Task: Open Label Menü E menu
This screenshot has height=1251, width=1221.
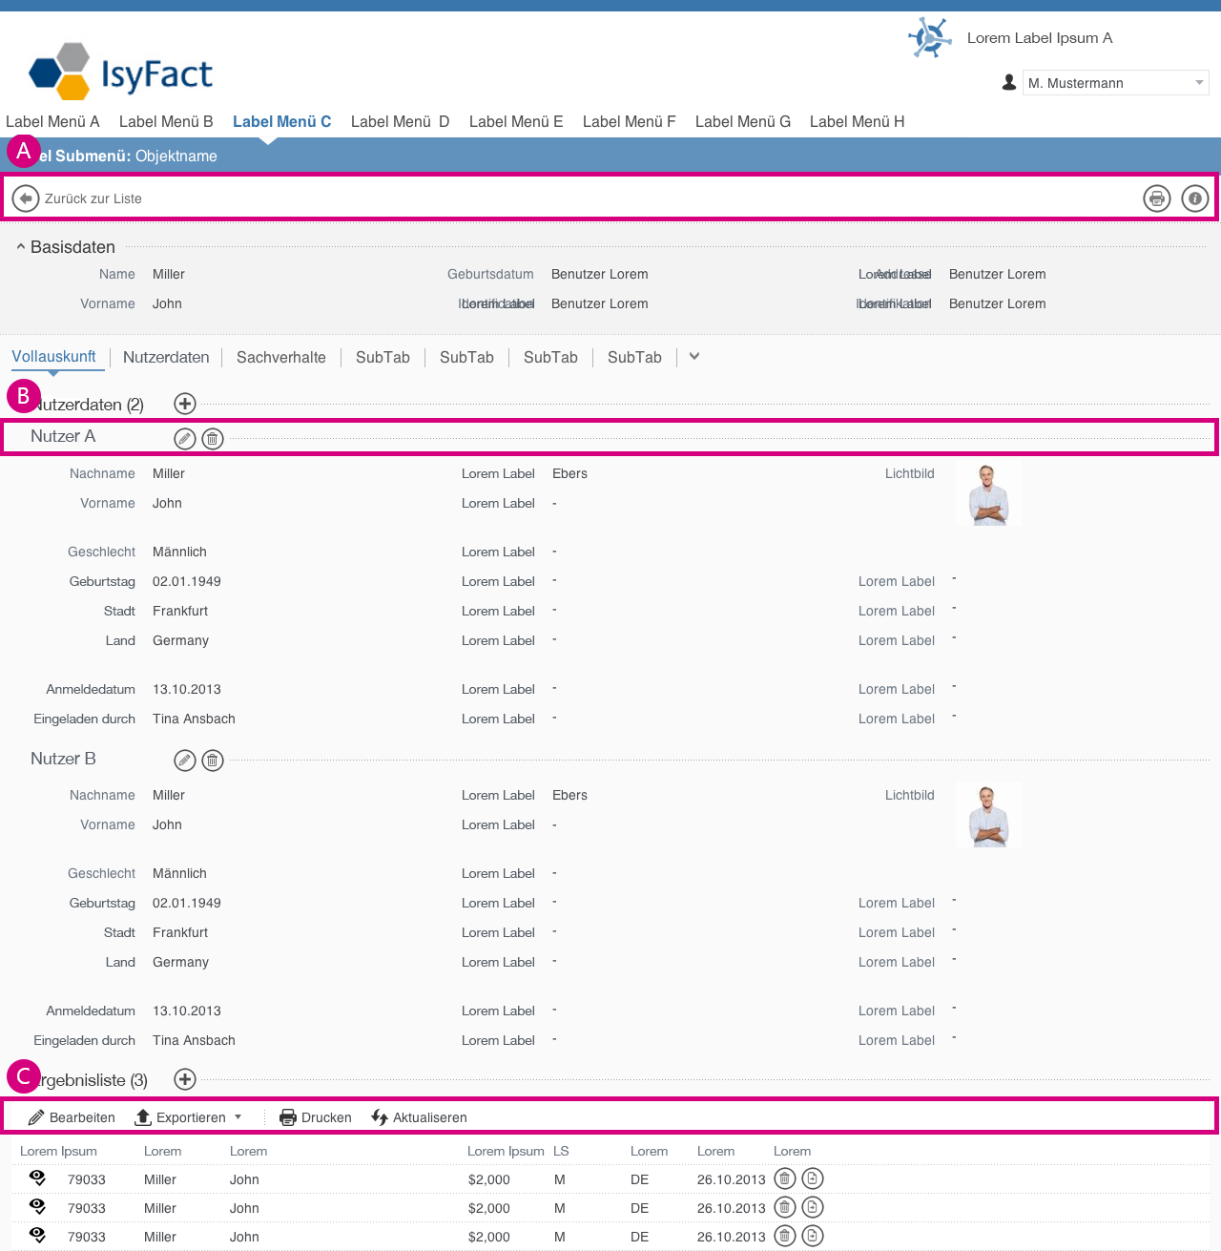Action: click(x=515, y=122)
